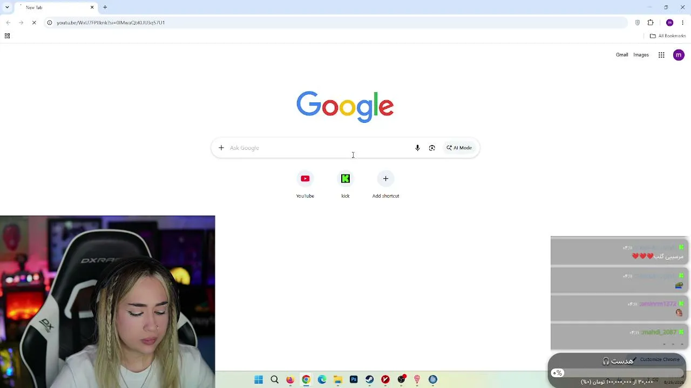Switch to Chrome in the taskbar
This screenshot has width=691, height=388.
click(306, 379)
